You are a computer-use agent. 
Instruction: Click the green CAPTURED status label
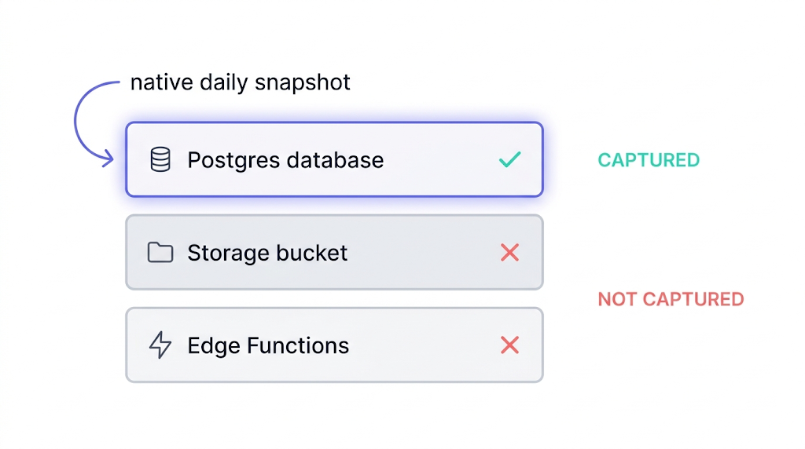click(x=649, y=160)
